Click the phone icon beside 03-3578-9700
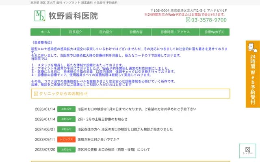The image size is (260, 162). click(188, 20)
